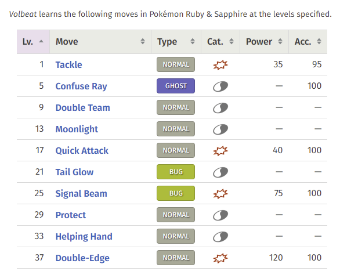
Task: Sort table by Move column header
Action: [x=100, y=42]
